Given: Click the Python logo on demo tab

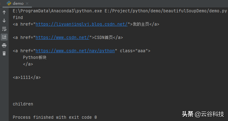Looking at the screenshot, I should 9,3.
